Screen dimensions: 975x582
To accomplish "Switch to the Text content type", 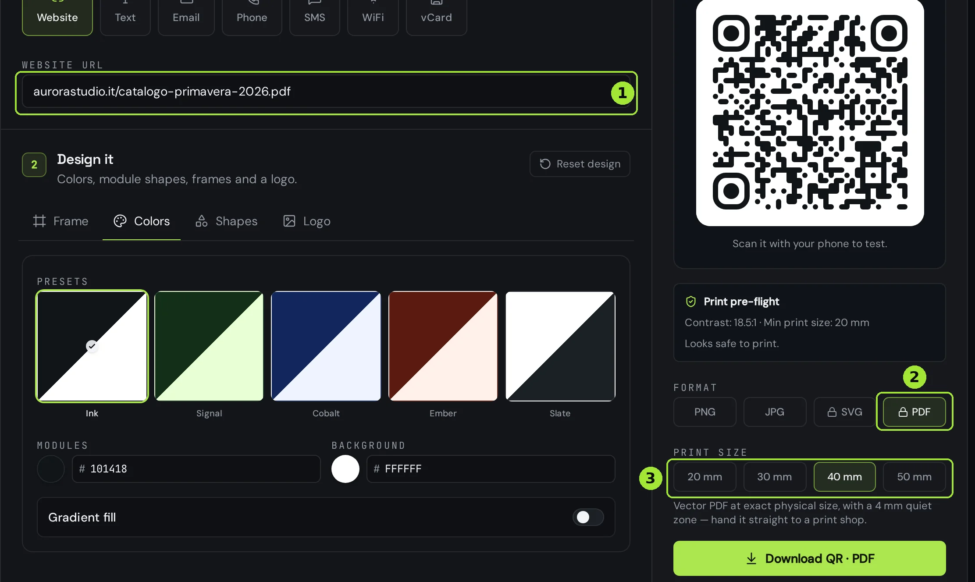I will pos(125,17).
